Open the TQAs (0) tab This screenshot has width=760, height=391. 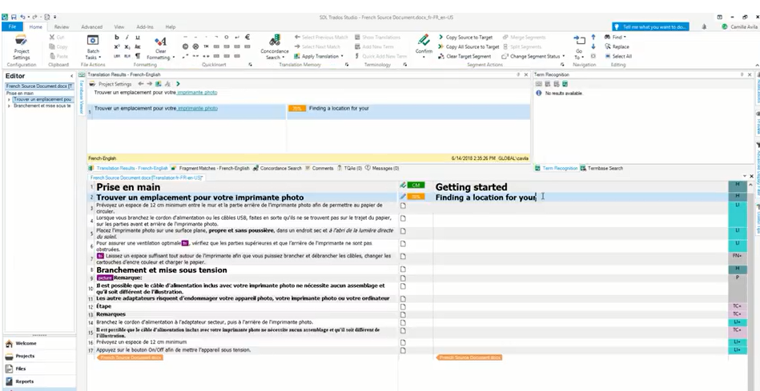[349, 169]
